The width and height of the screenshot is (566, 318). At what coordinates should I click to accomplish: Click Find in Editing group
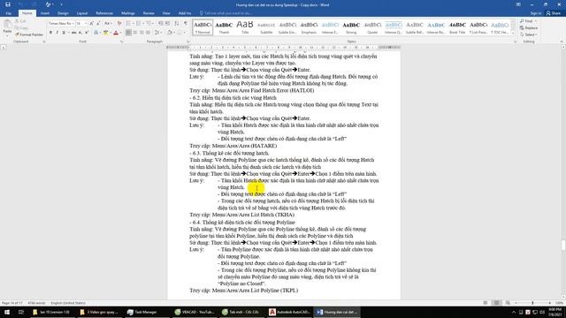coord(528,21)
